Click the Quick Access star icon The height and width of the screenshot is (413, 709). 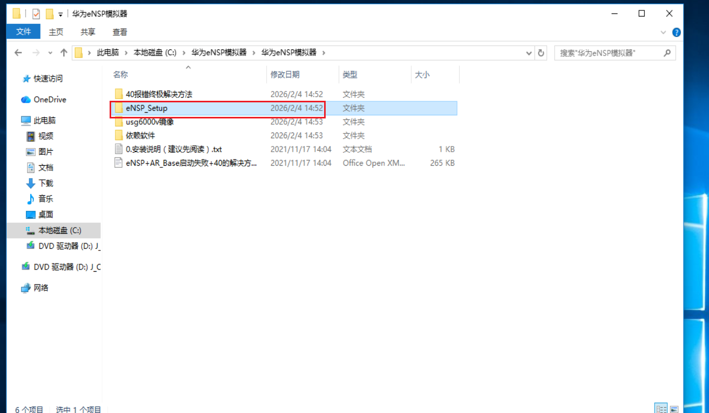point(26,79)
